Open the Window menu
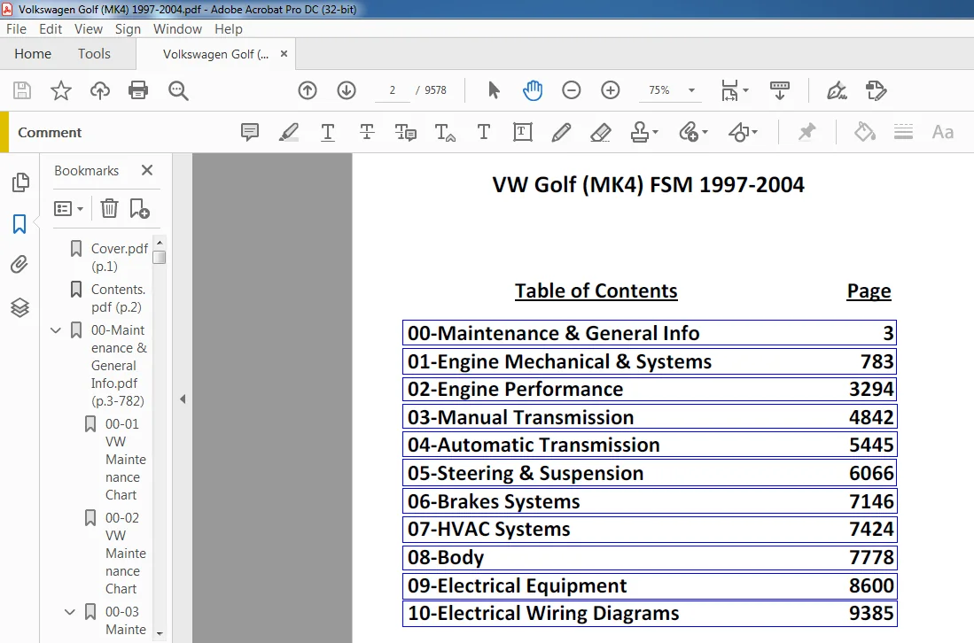 [177, 29]
